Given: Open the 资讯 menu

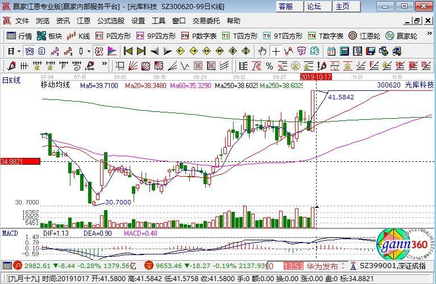Looking at the screenshot, I should coord(63,21).
